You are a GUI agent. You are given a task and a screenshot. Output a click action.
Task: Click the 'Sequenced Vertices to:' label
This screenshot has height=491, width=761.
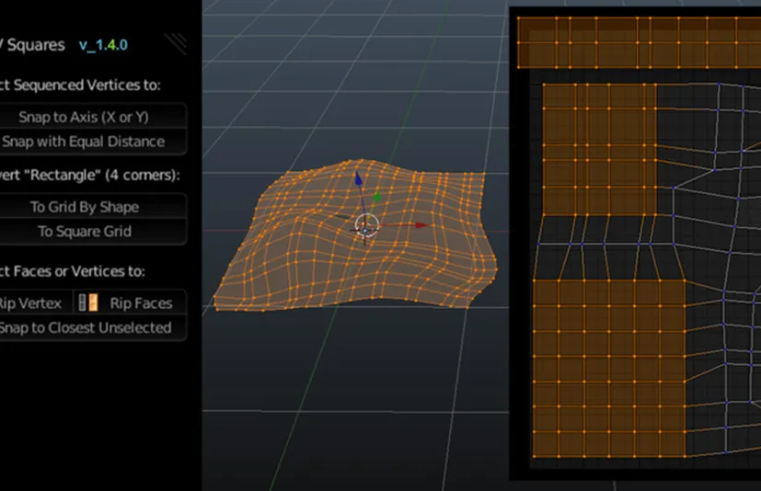(87, 86)
